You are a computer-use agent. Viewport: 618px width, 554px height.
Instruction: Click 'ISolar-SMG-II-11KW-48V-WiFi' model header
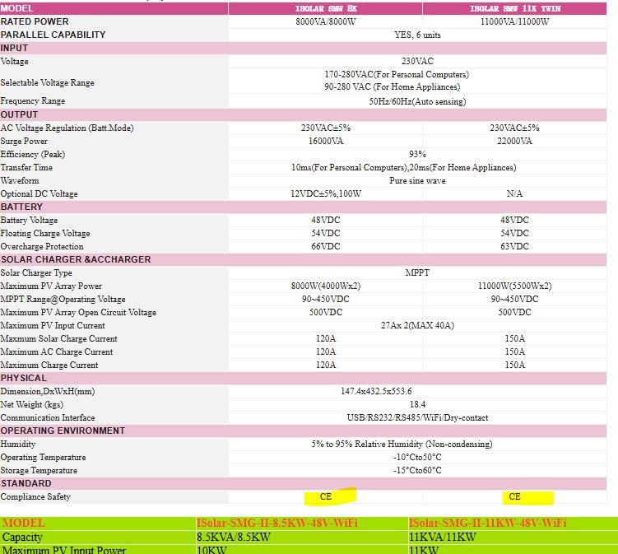click(x=487, y=524)
